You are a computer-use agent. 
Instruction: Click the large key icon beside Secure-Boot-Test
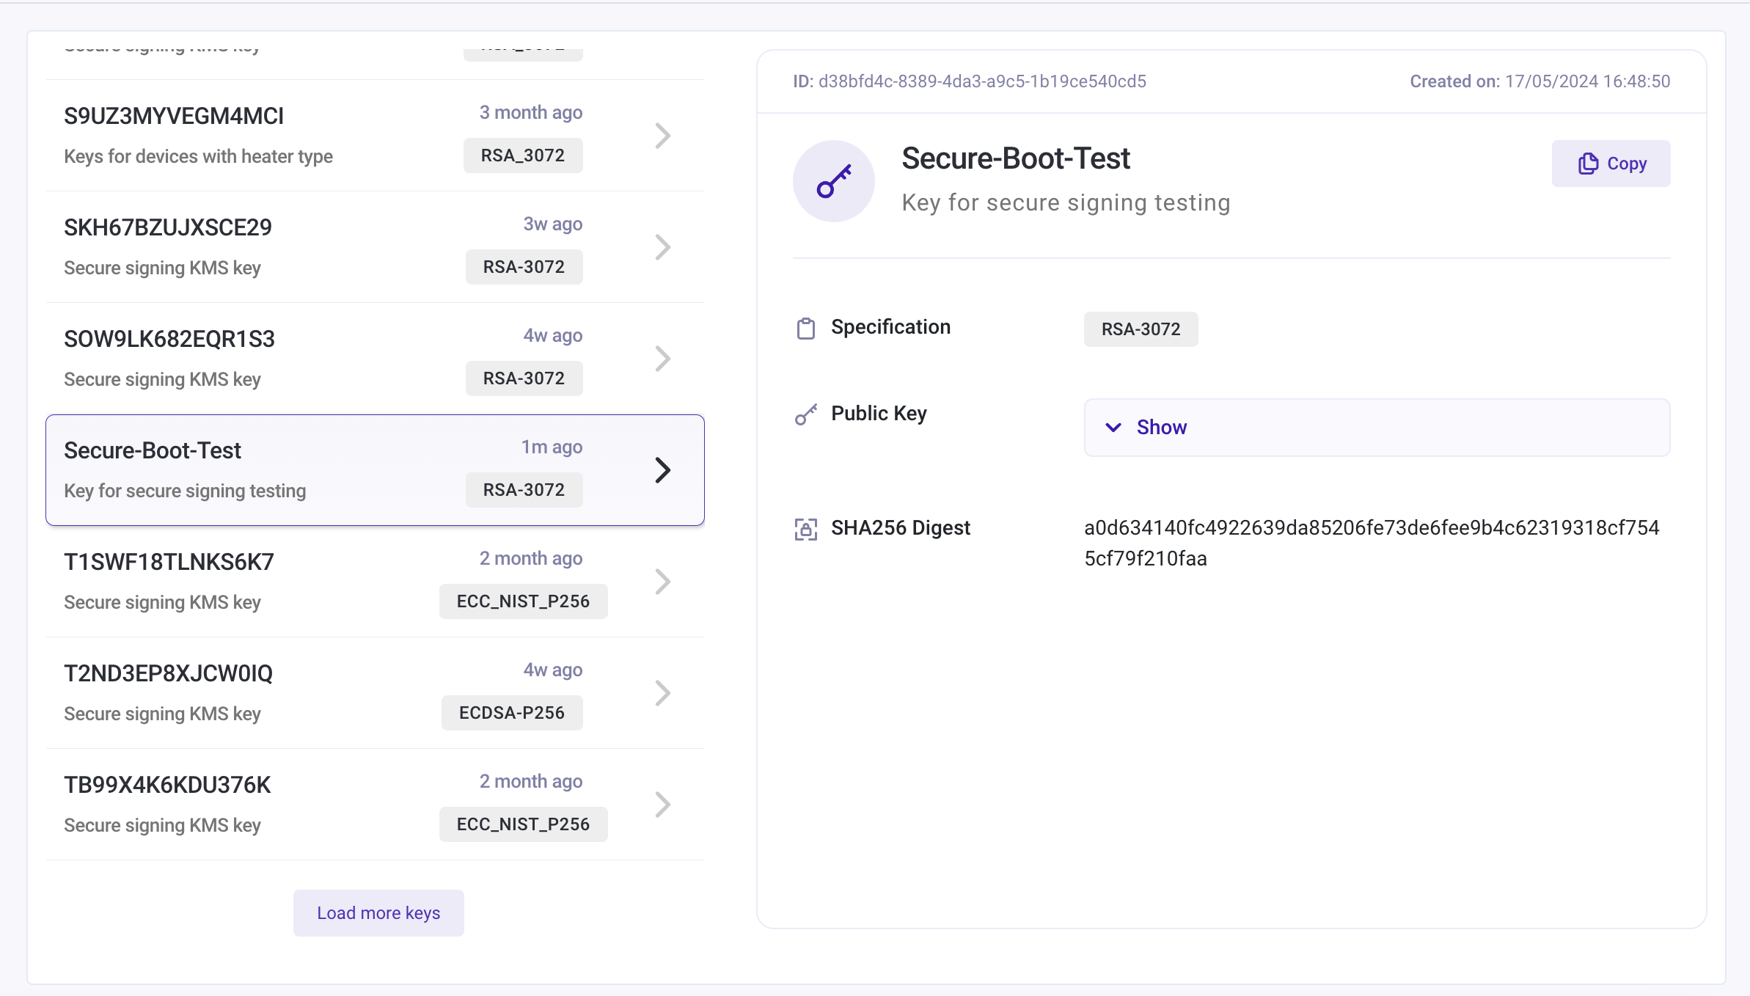tap(833, 181)
